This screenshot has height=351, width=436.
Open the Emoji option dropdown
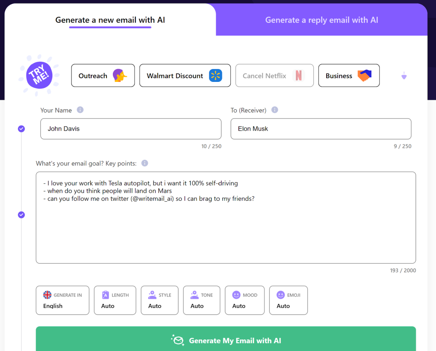(x=288, y=300)
